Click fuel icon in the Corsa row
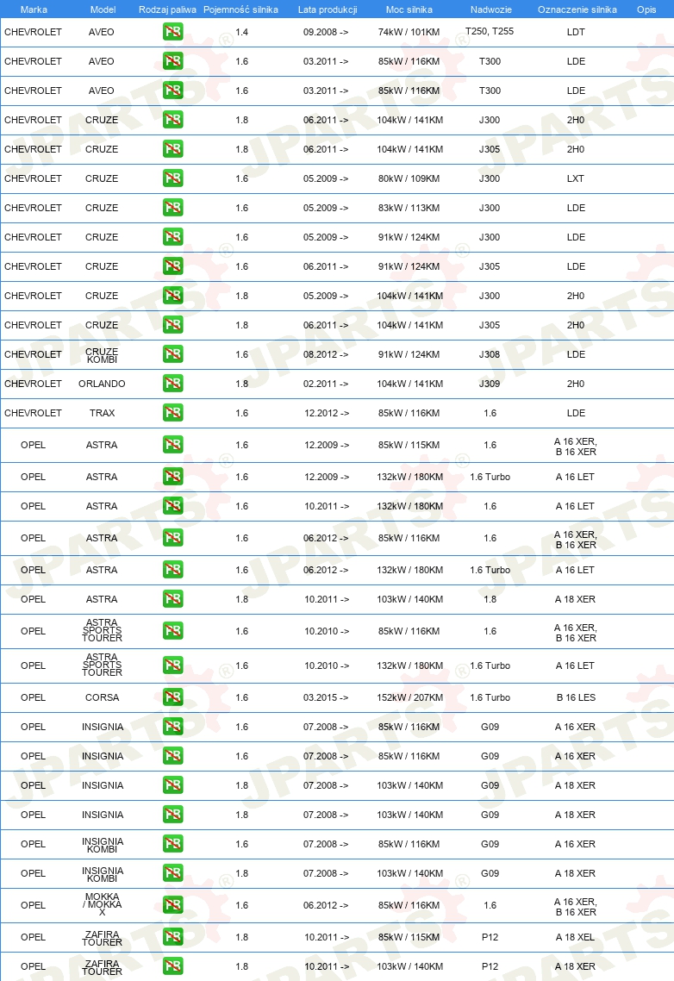674x981 pixels. pyautogui.click(x=172, y=697)
